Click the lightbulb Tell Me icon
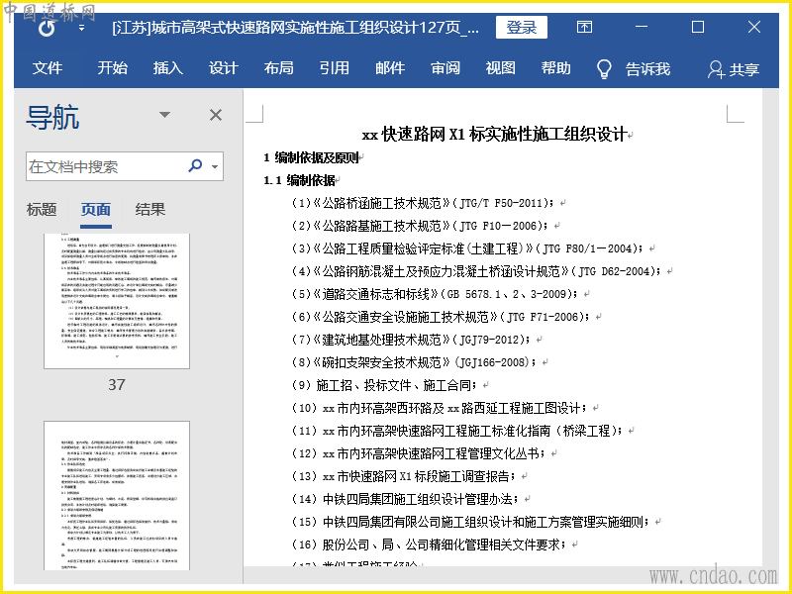792x594 pixels. [x=604, y=69]
